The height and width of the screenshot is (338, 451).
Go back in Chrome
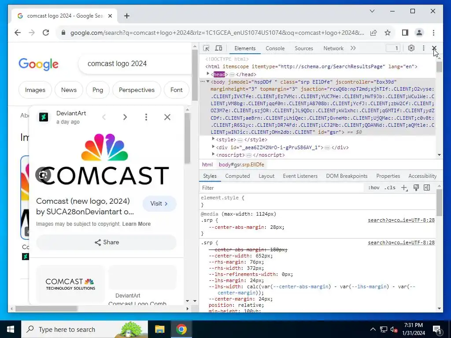coord(18,33)
